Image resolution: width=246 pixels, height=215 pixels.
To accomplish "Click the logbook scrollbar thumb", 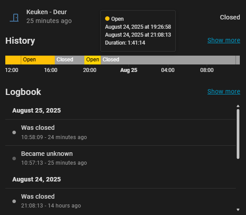I will (x=238, y=134).
